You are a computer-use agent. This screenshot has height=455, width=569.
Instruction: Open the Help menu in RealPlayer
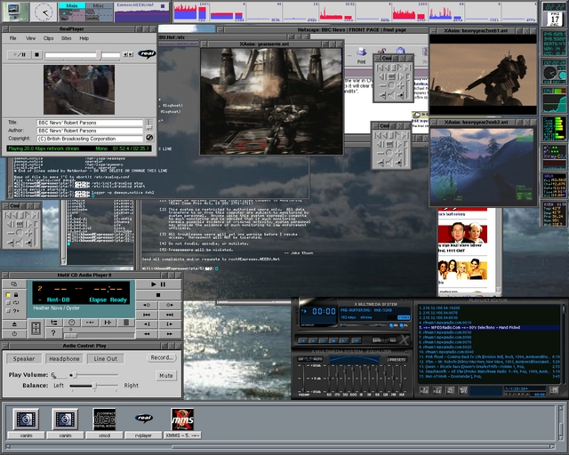pyautogui.click(x=84, y=38)
